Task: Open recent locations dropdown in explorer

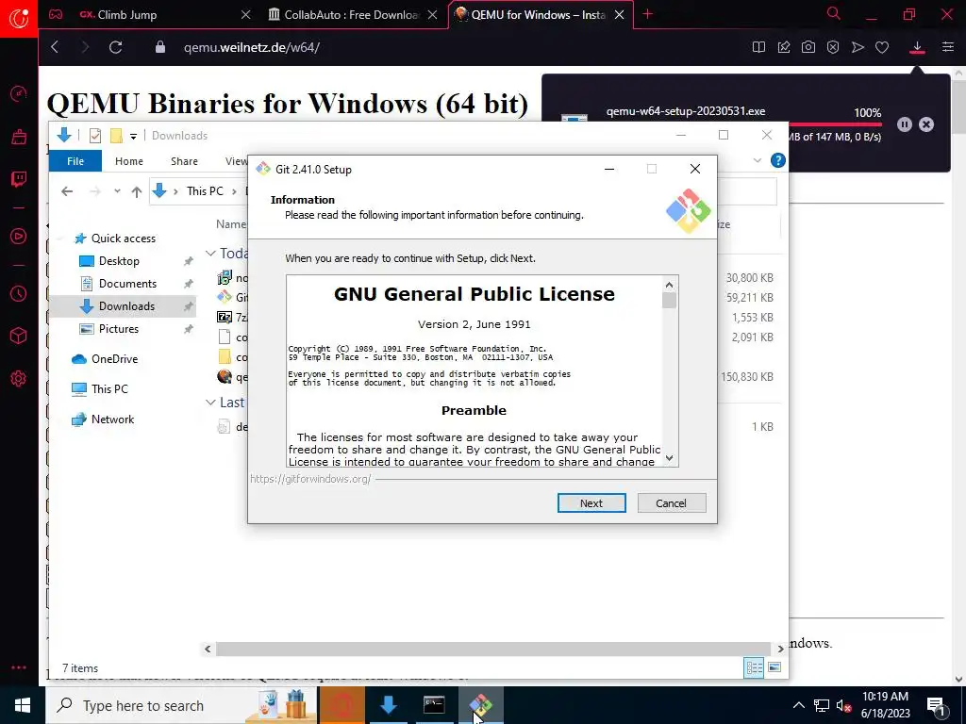Action: [117, 191]
